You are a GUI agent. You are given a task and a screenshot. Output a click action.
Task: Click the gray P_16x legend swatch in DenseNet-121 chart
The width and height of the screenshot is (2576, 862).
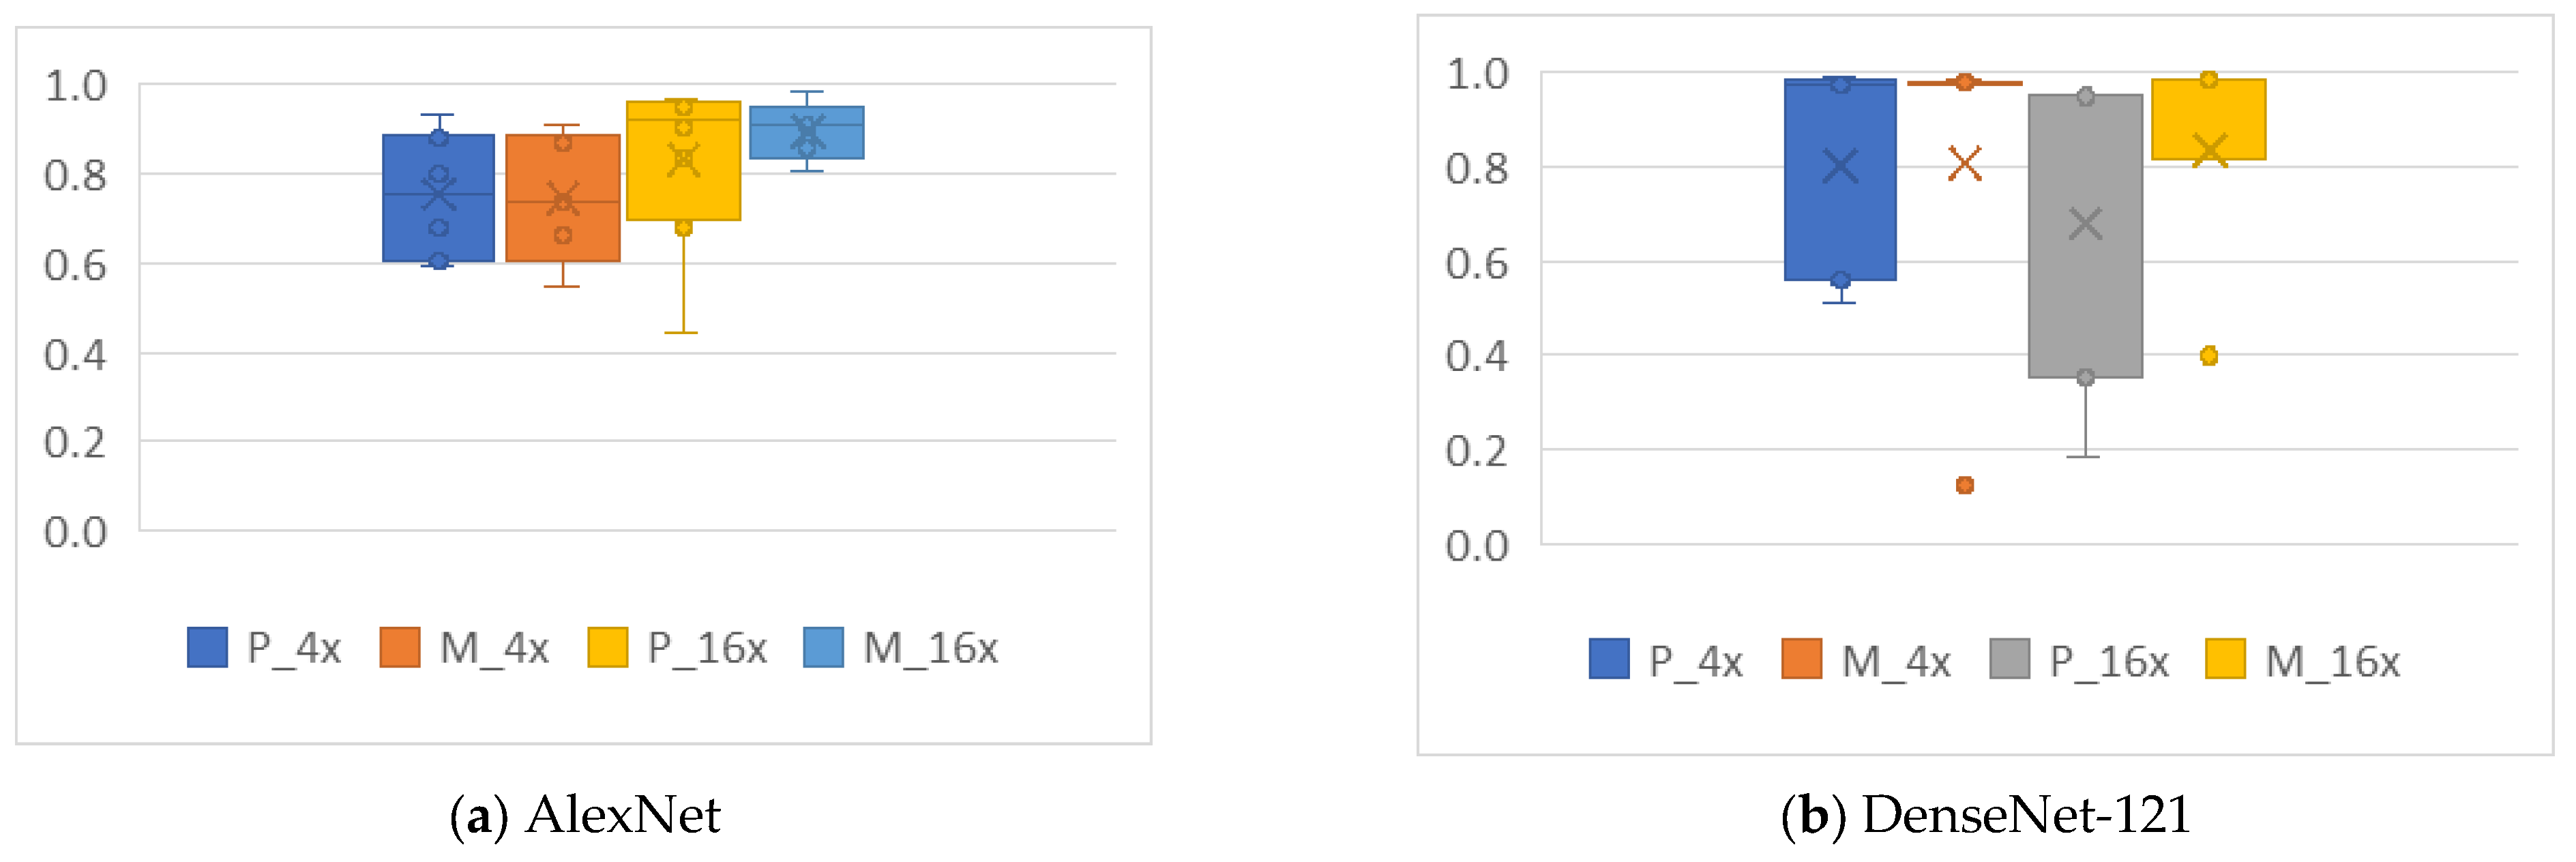(x=2010, y=659)
